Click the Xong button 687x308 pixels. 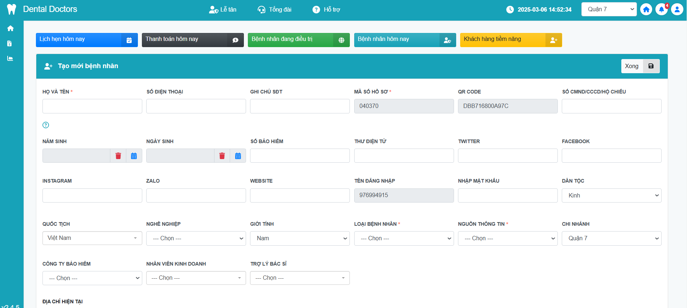[631, 66]
